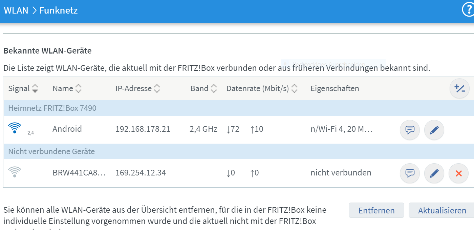Image resolution: width=474 pixels, height=230 pixels.
Task: Click the Aktualisieren button
Action: coord(442,210)
